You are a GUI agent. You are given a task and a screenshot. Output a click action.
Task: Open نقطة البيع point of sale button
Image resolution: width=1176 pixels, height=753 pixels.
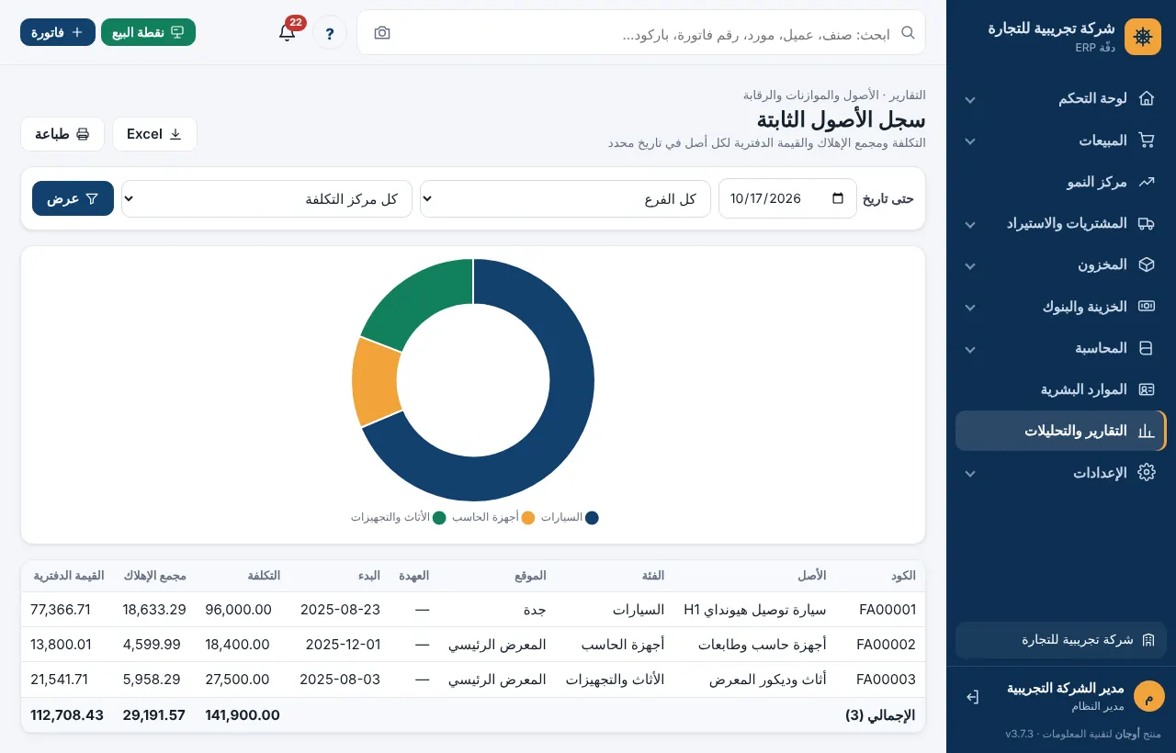tap(148, 32)
